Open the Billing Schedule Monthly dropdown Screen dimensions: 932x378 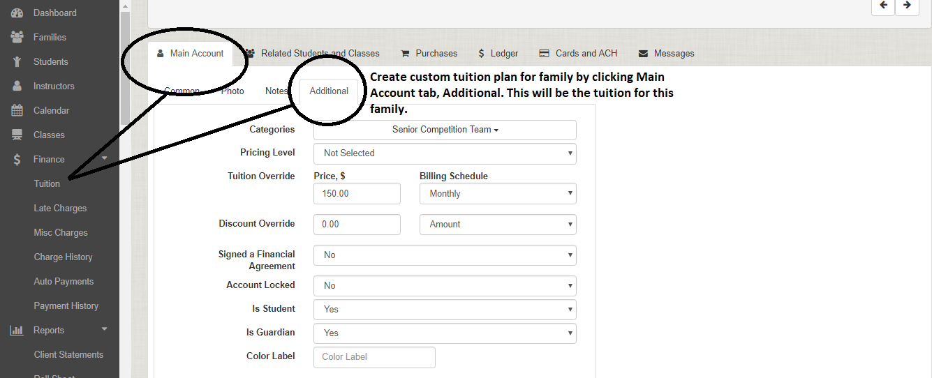(498, 193)
